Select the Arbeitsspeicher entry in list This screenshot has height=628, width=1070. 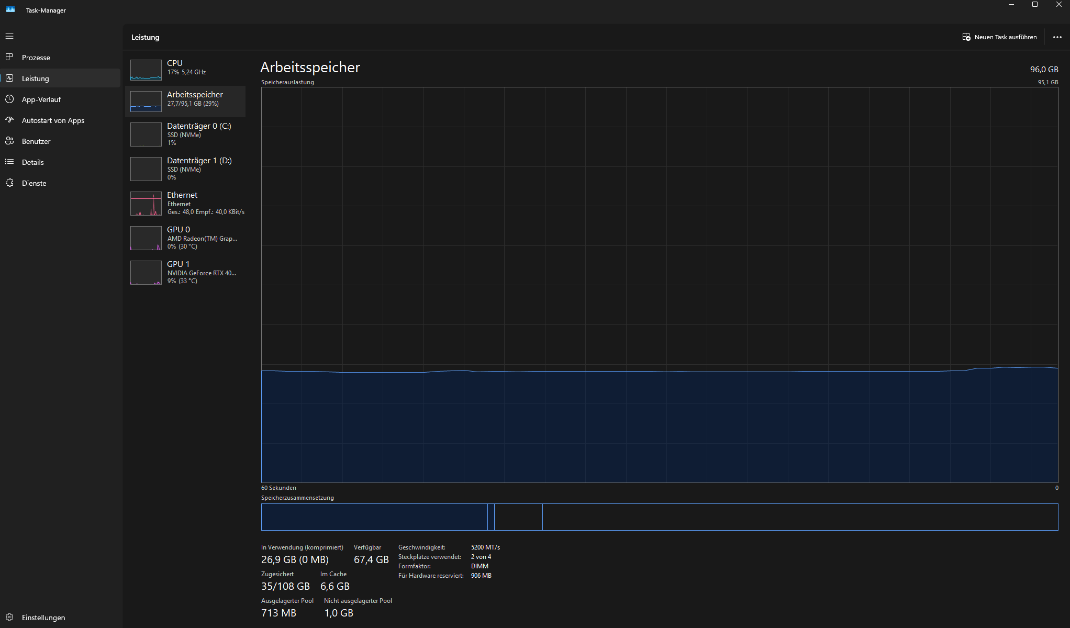(195, 98)
